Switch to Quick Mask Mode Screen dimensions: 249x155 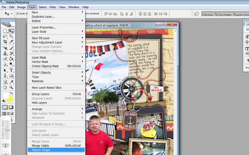tap(11, 107)
